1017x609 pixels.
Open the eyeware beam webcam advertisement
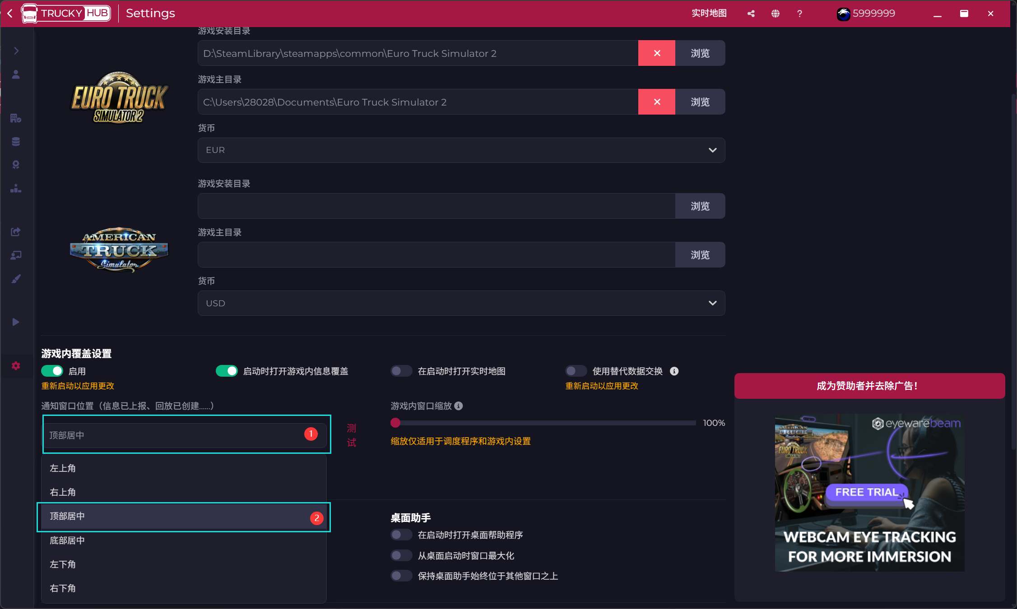point(869,493)
